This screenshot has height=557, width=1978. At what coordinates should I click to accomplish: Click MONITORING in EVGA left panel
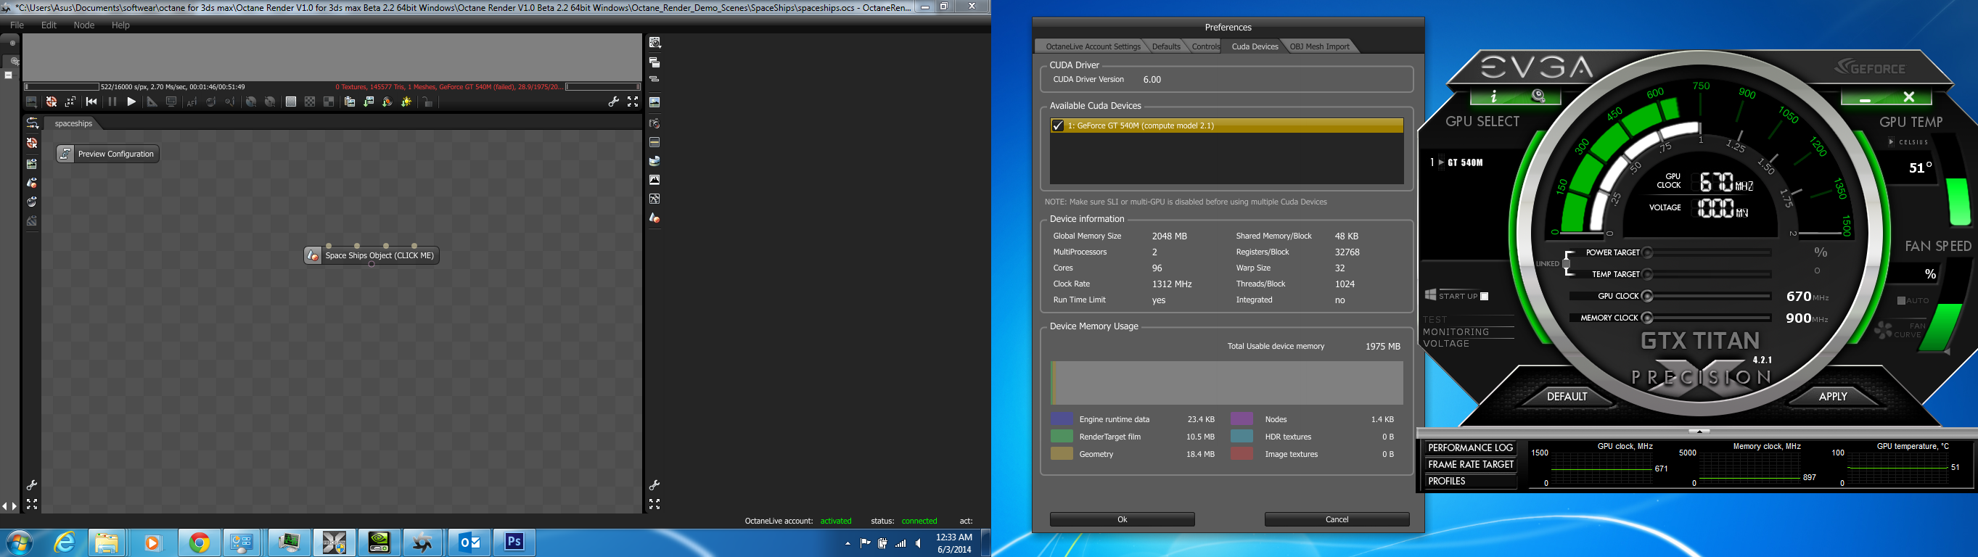1456,332
